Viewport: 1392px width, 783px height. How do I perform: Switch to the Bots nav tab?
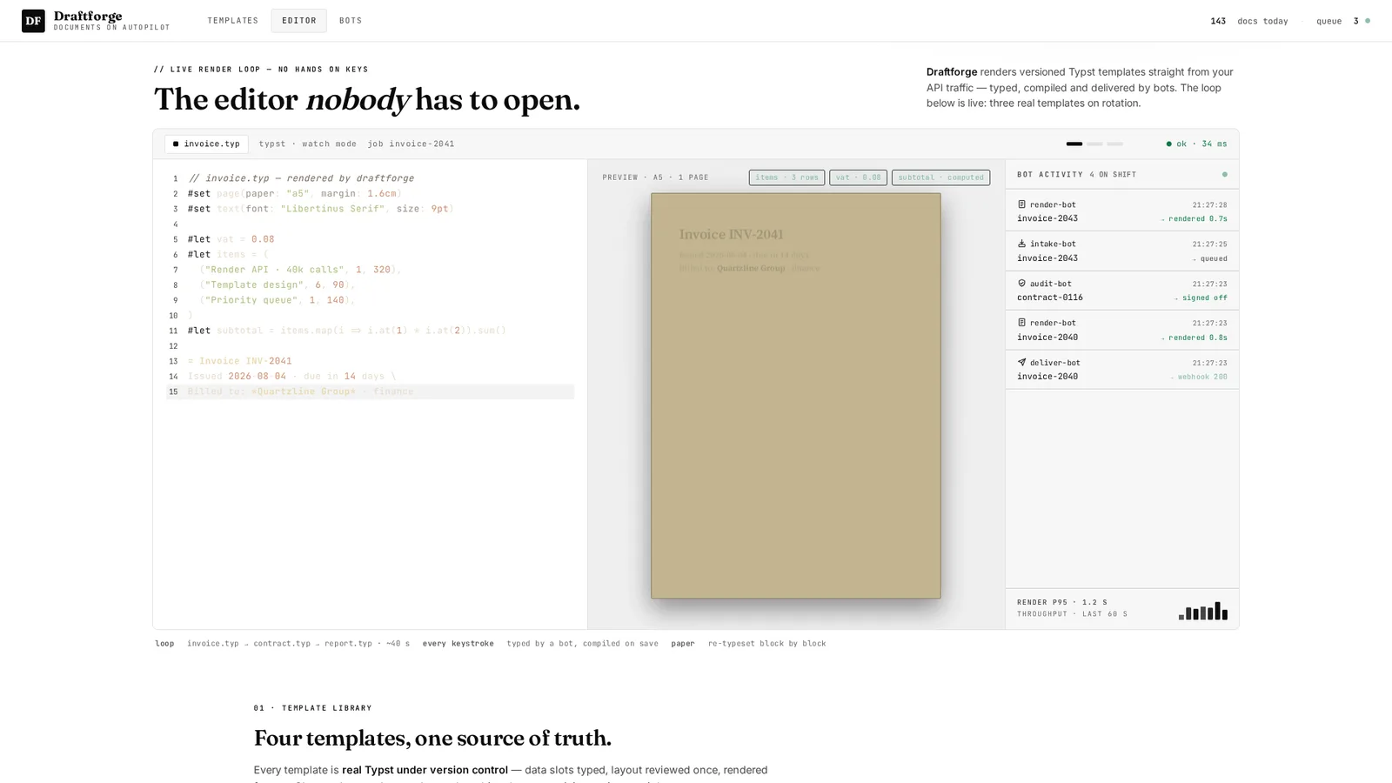(x=351, y=21)
